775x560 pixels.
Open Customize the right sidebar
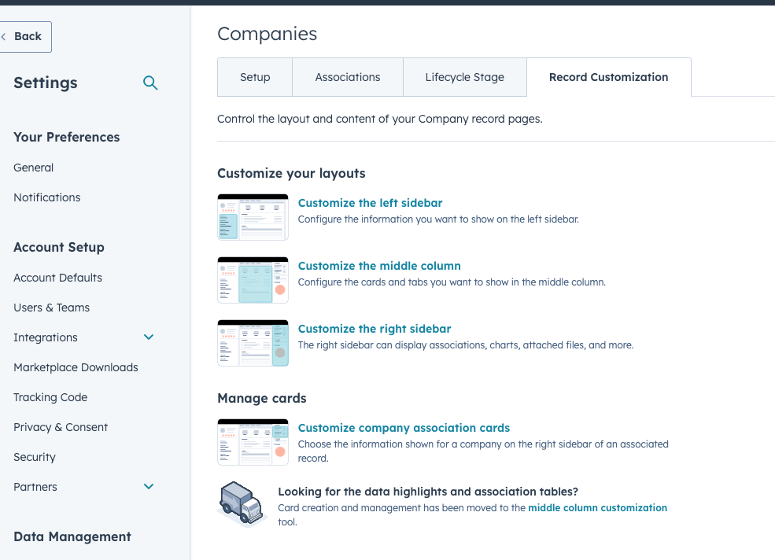[375, 328]
